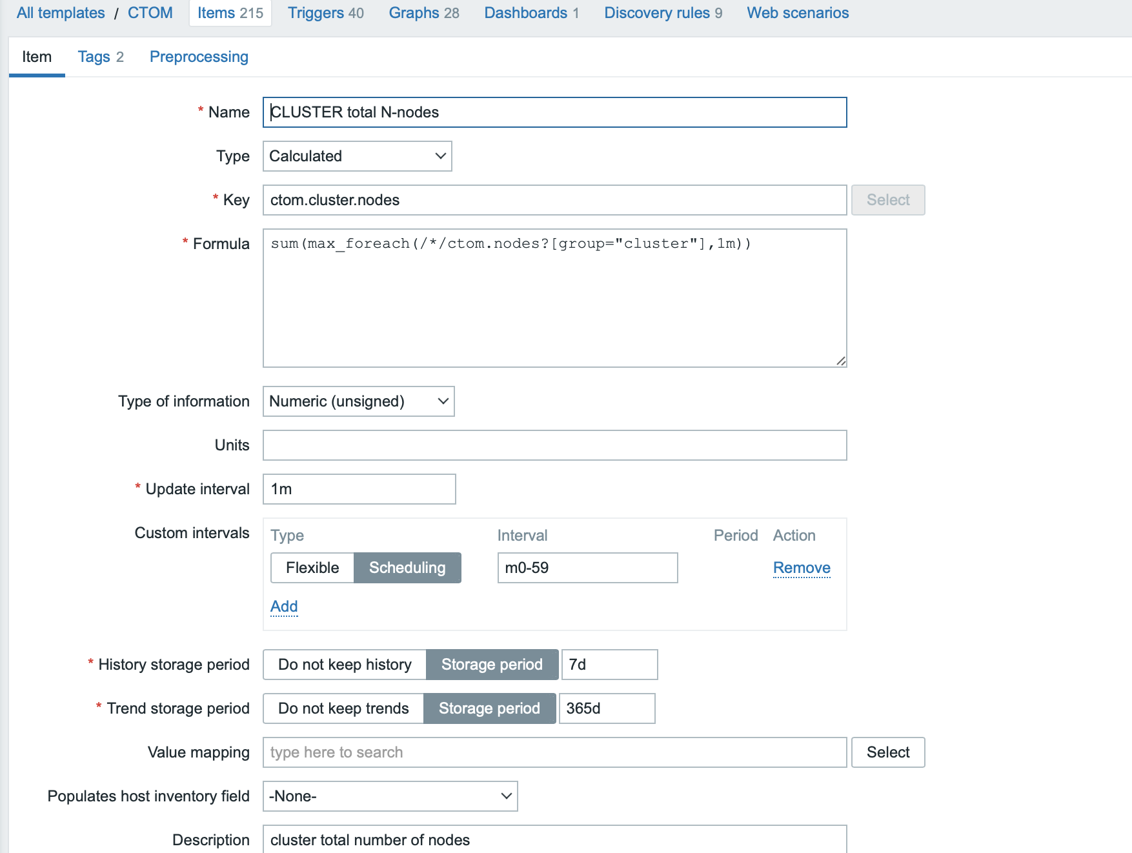Select history Storage period option
This screenshot has height=853, width=1132.
pyautogui.click(x=492, y=665)
